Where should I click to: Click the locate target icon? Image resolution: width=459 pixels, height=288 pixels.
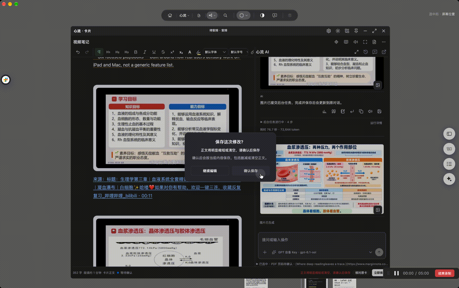tap(336, 42)
